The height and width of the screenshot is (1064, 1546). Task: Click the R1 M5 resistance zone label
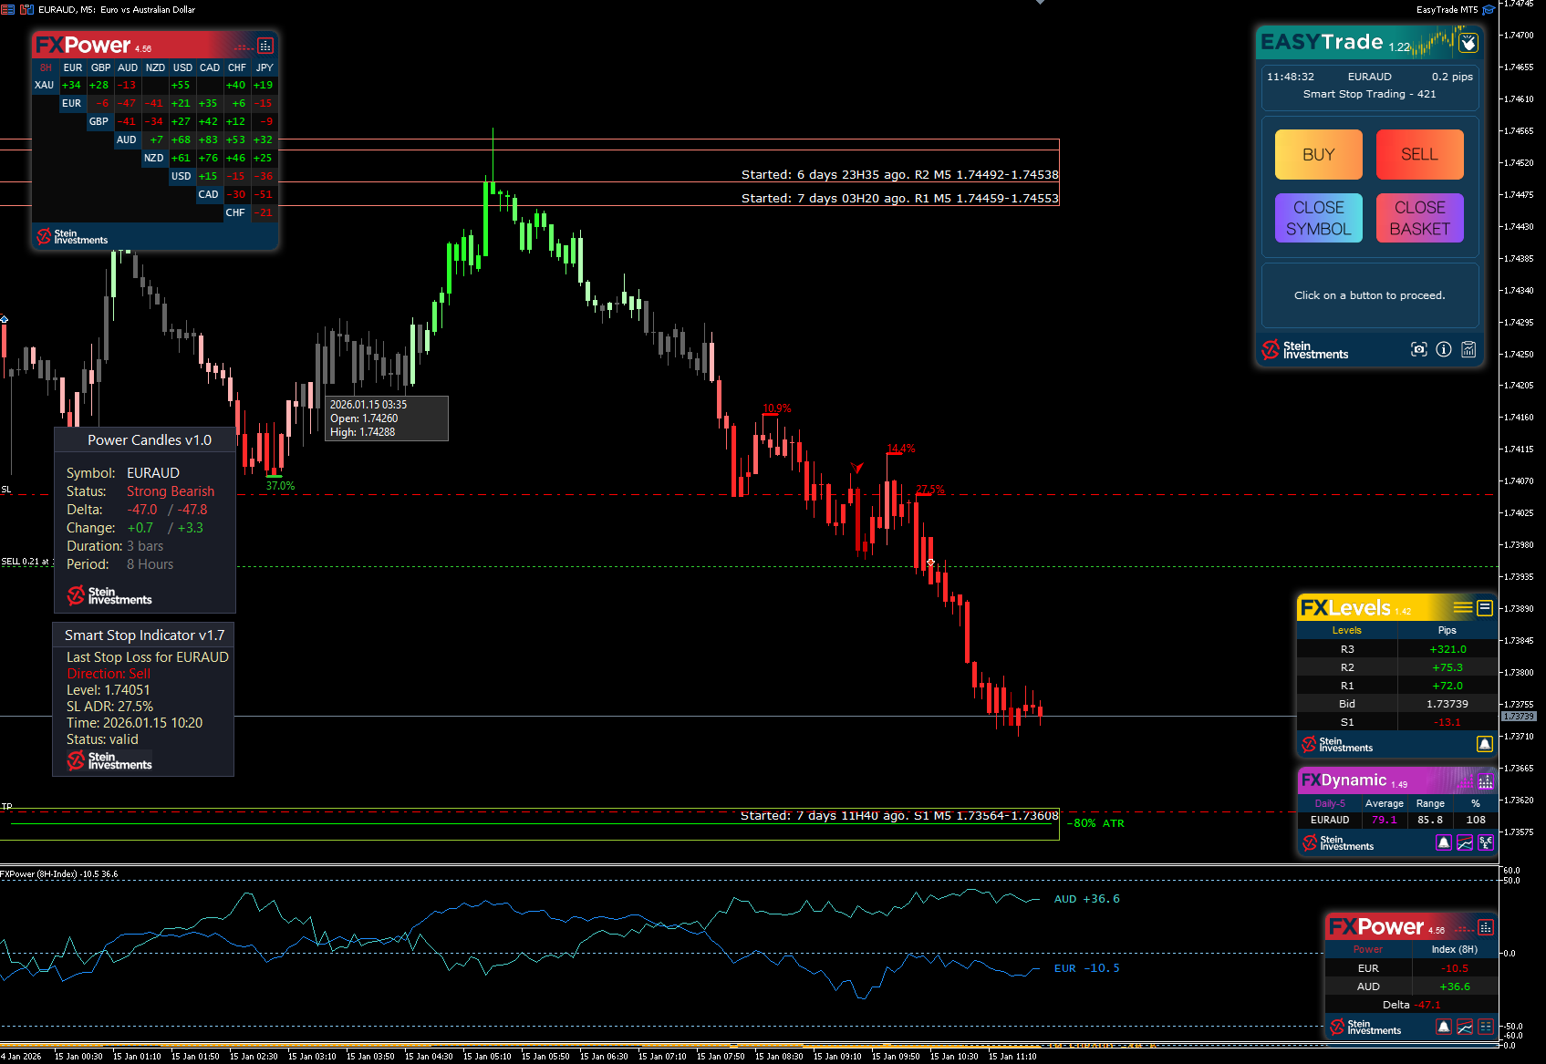(899, 198)
